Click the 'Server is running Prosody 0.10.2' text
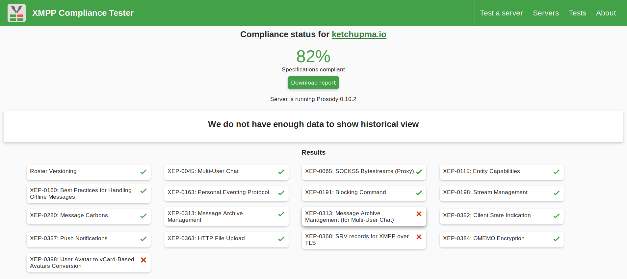This screenshot has height=279, width=627. (313, 99)
